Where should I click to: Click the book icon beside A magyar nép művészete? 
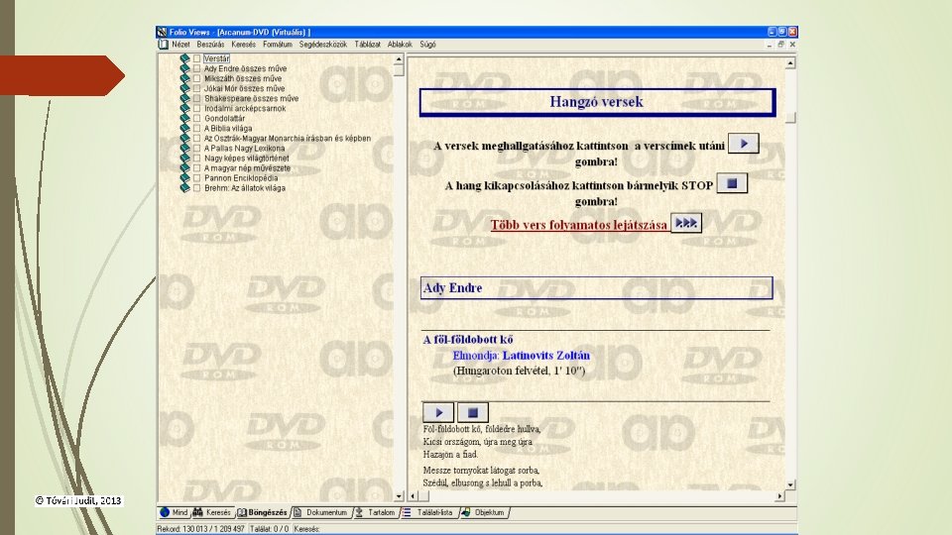(185, 168)
